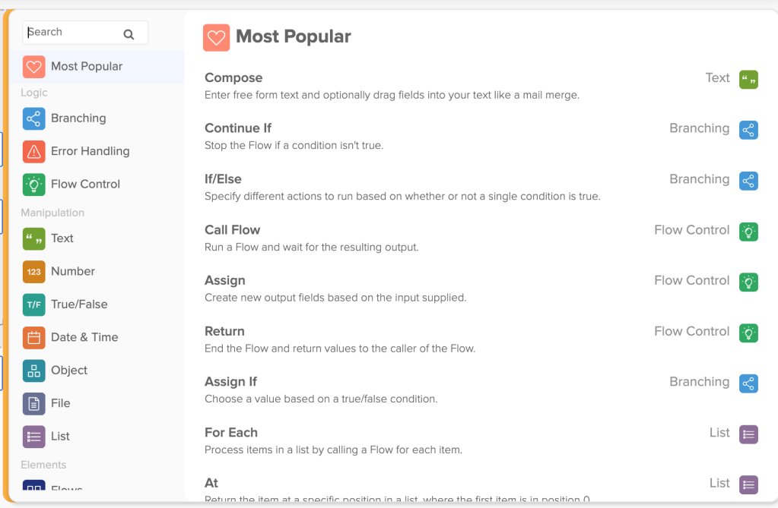Click the Flow Control lightbulb icon in sidebar
778x508 pixels.
(33, 184)
